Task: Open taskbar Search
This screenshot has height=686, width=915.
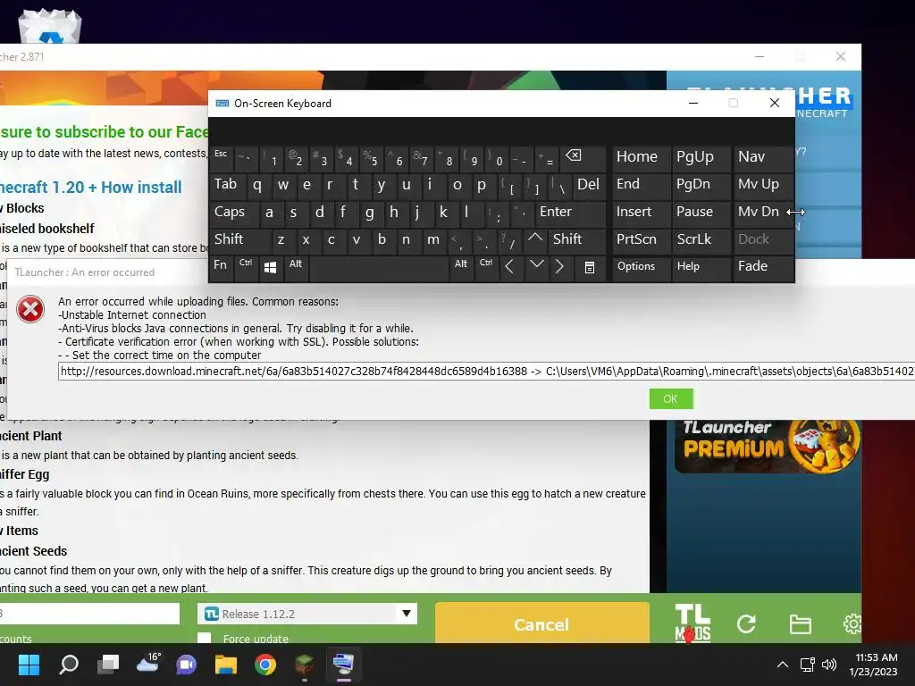Action: click(x=69, y=665)
